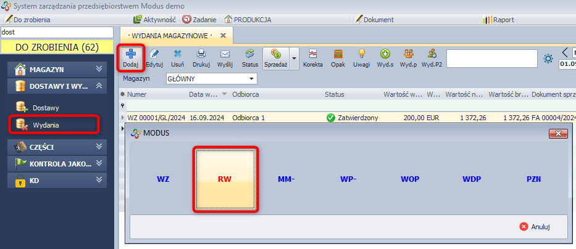Click the 200,00 value cell

coord(404,118)
